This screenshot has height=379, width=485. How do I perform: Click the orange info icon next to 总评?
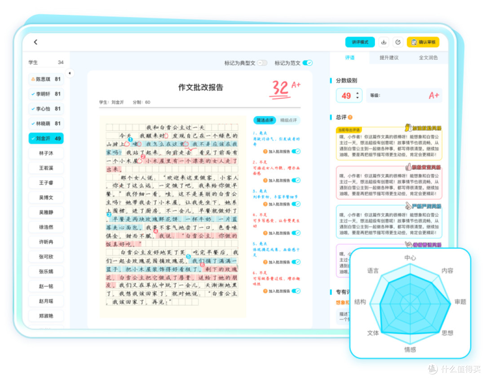350,117
